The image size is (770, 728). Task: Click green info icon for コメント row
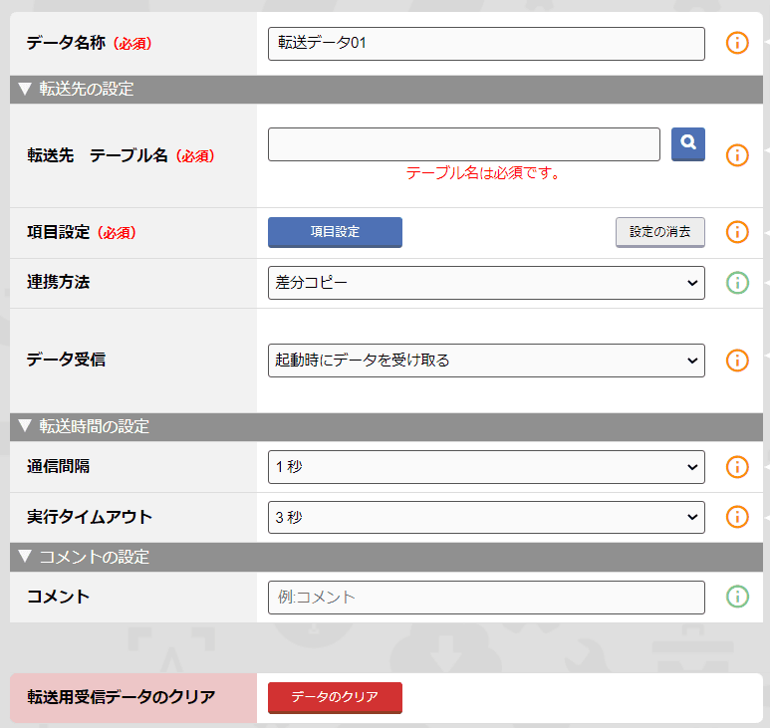(736, 597)
